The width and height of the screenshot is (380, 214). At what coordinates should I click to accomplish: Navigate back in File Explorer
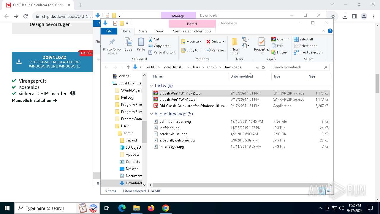click(x=106, y=67)
